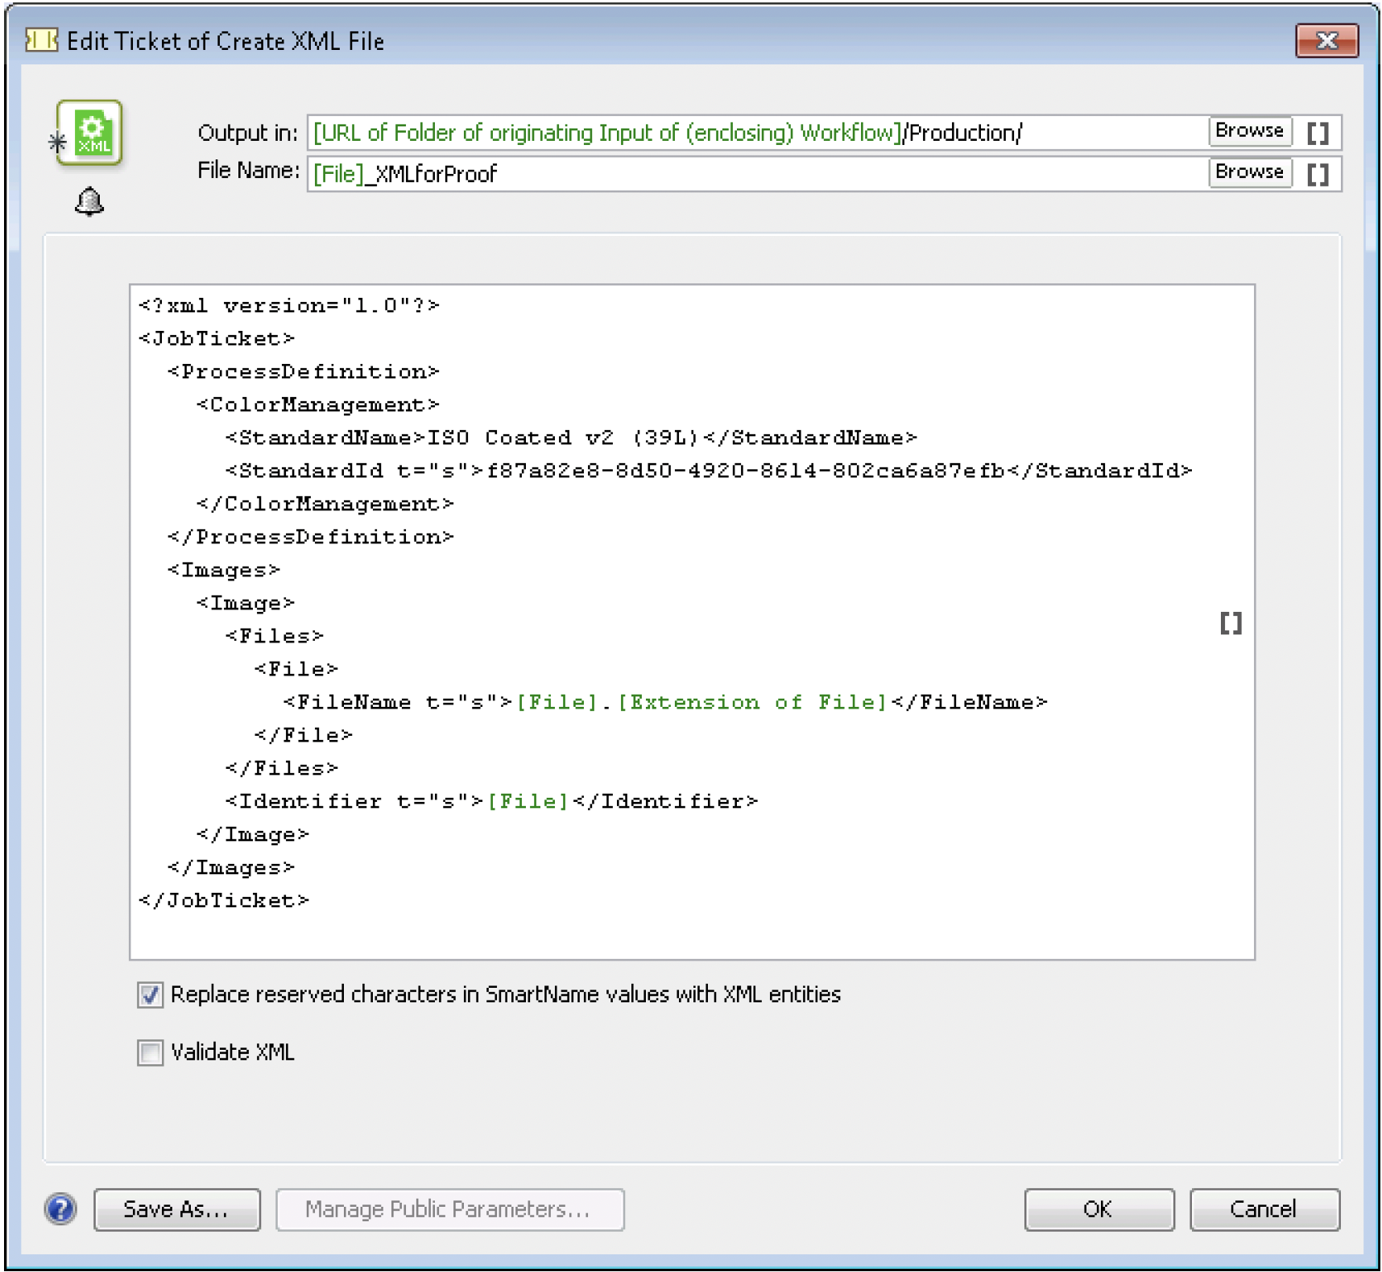Click the Identifier line [File] SmartName

(528, 801)
